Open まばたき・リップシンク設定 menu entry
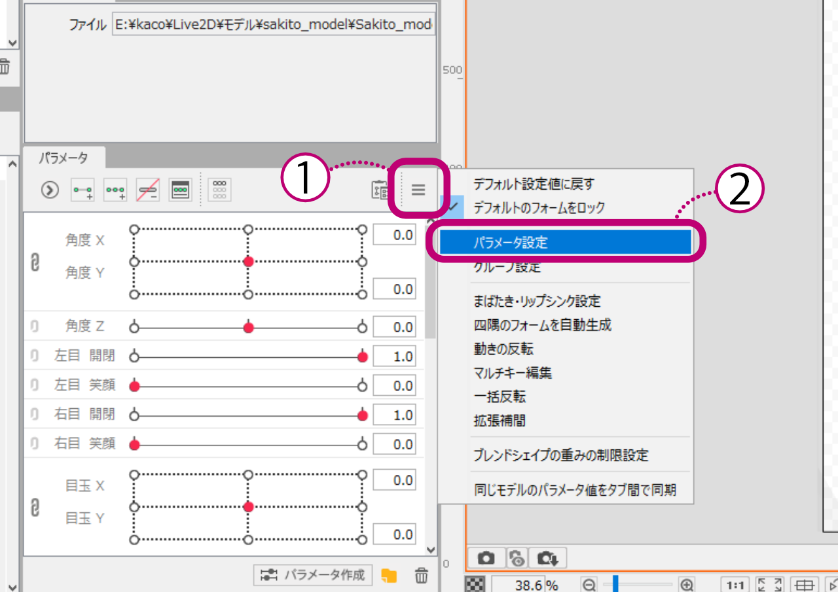This screenshot has height=592, width=838. [x=566, y=301]
